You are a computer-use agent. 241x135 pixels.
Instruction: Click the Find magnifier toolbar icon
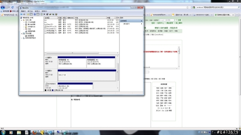click(x=53, y=14)
